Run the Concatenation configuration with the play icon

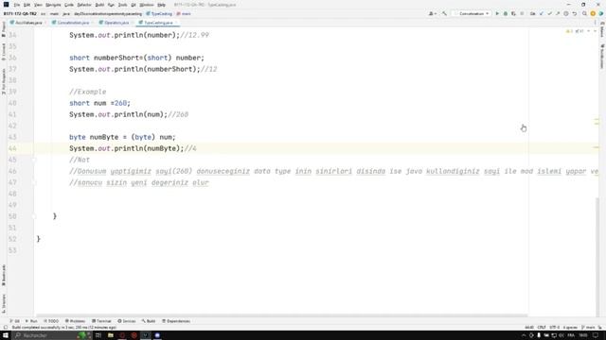pyautogui.click(x=497, y=13)
